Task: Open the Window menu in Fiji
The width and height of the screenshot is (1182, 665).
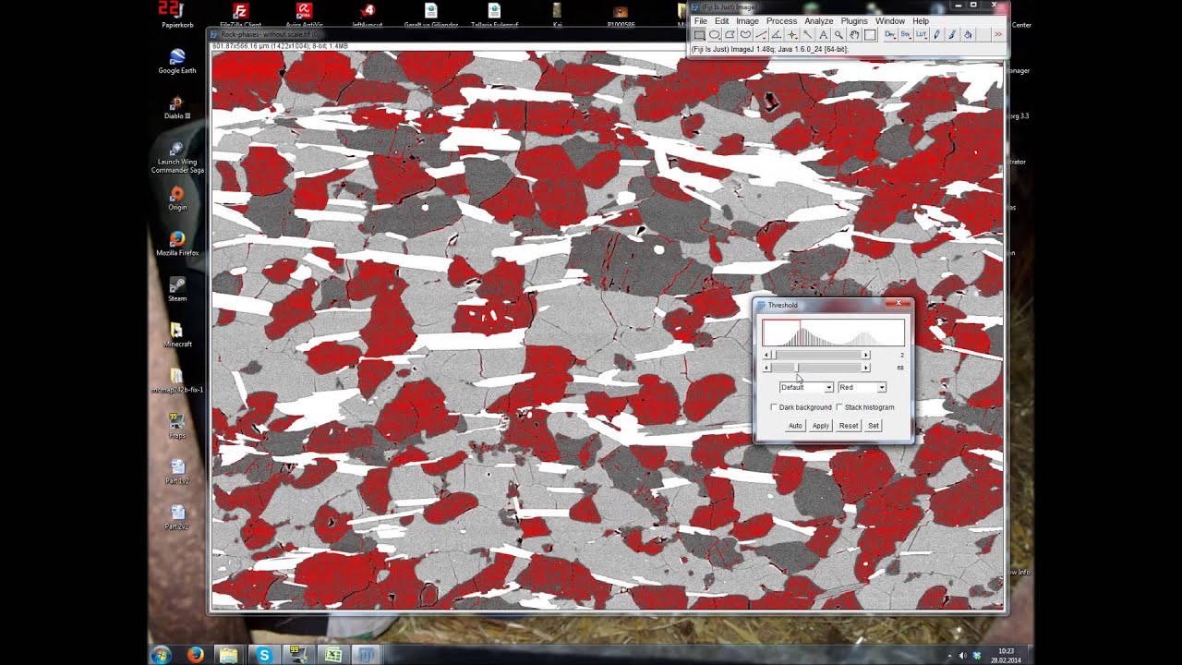Action: click(890, 20)
